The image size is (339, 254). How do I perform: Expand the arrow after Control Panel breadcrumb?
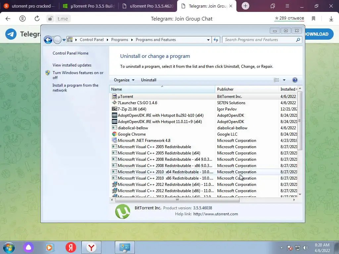[x=108, y=40]
